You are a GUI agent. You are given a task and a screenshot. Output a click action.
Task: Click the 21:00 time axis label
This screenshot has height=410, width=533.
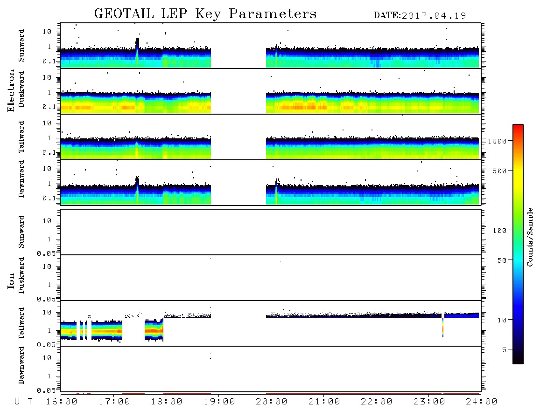(324, 402)
